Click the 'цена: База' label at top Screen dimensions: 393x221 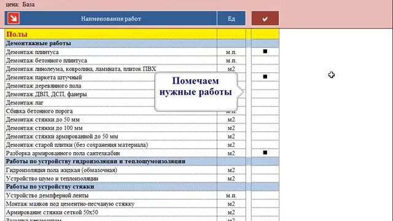coord(20,4)
